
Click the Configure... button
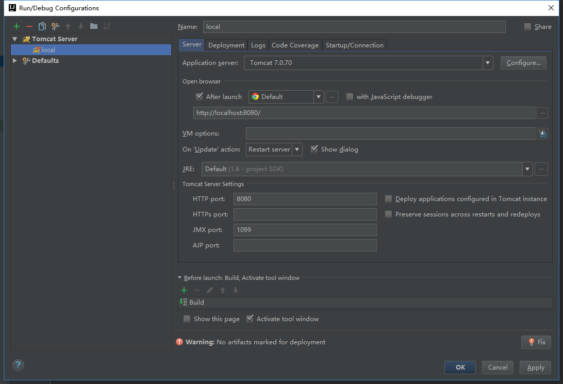pyautogui.click(x=523, y=63)
